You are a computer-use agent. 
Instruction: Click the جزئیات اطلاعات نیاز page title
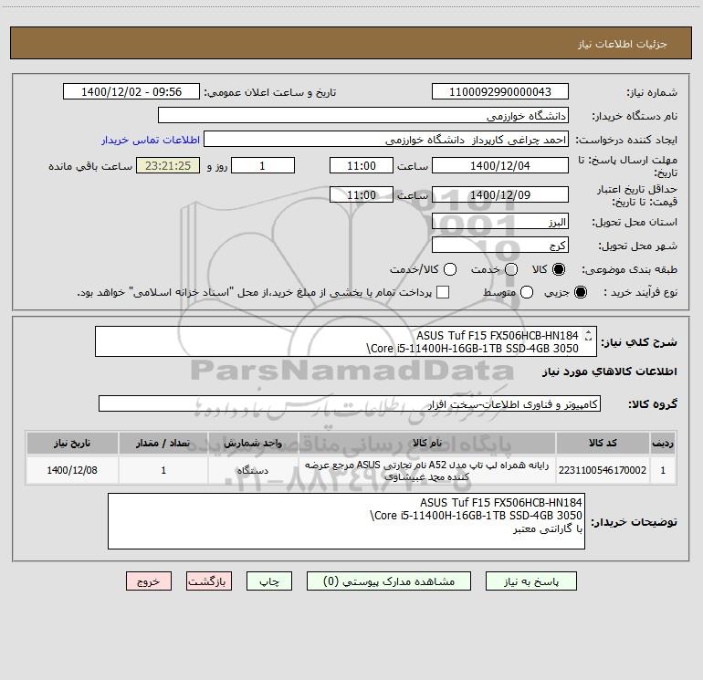pos(623,44)
